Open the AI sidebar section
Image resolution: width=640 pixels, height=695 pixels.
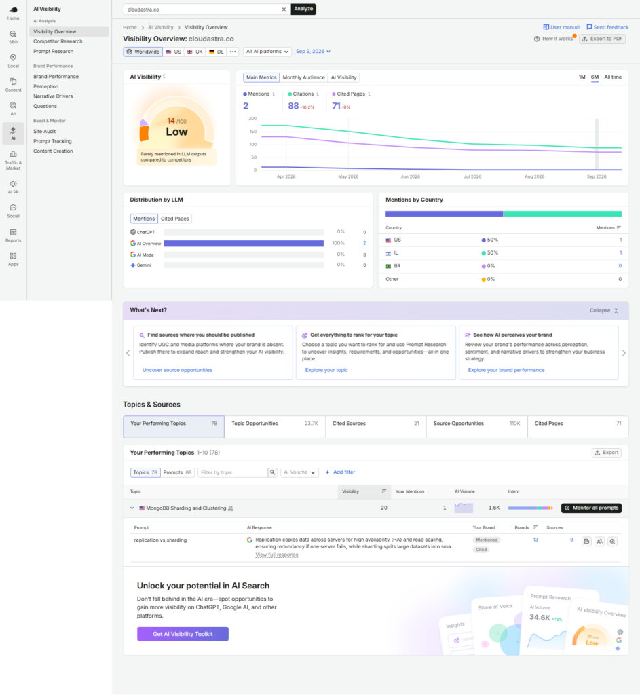pyautogui.click(x=14, y=134)
